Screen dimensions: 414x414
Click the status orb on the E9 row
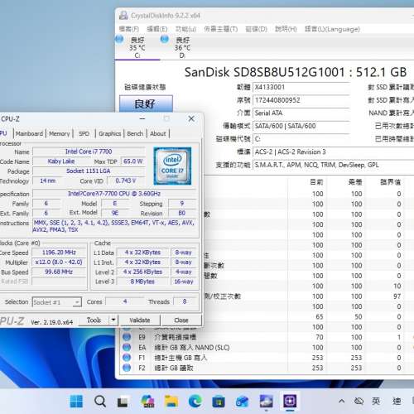(x=127, y=337)
